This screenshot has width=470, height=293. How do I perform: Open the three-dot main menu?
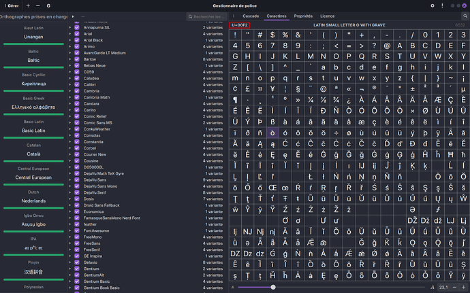pyautogui.click(x=442, y=5)
